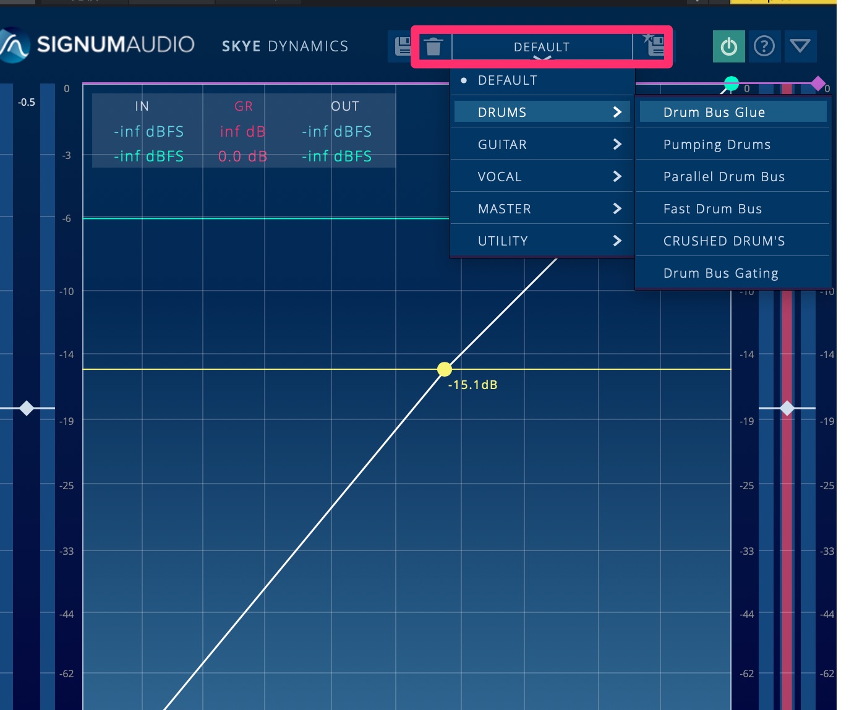Screen dimensions: 862x710
Task: Toggle the green power bypass button
Action: pos(729,46)
